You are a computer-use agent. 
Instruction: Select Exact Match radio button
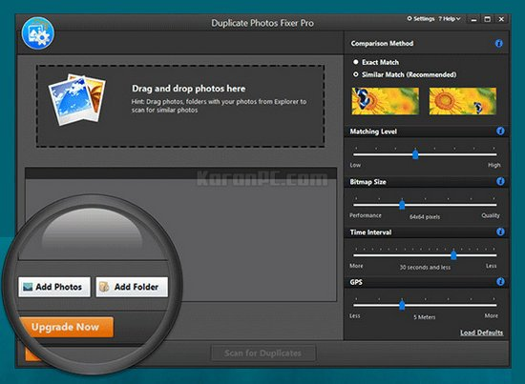point(356,62)
